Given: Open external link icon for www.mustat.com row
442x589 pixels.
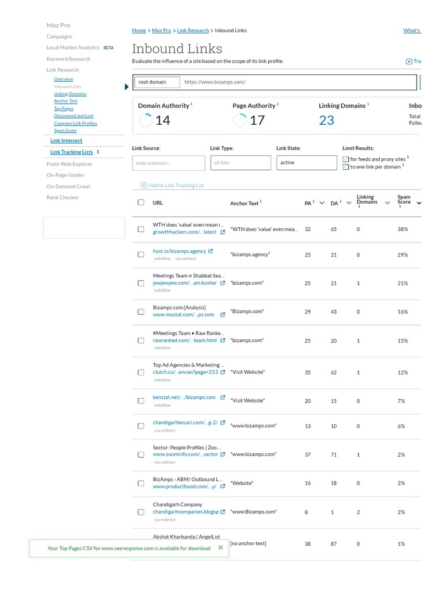Looking at the screenshot, I should [x=223, y=315].
